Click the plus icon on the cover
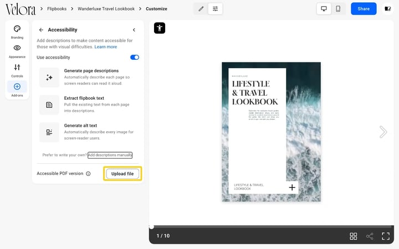 point(292,187)
